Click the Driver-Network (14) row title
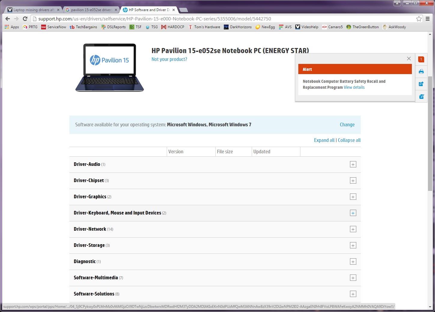The width and height of the screenshot is (435, 312). [93, 229]
